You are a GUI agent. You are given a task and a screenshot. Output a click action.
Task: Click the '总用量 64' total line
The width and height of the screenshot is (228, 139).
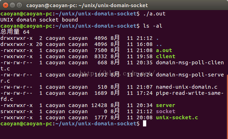click(15, 32)
